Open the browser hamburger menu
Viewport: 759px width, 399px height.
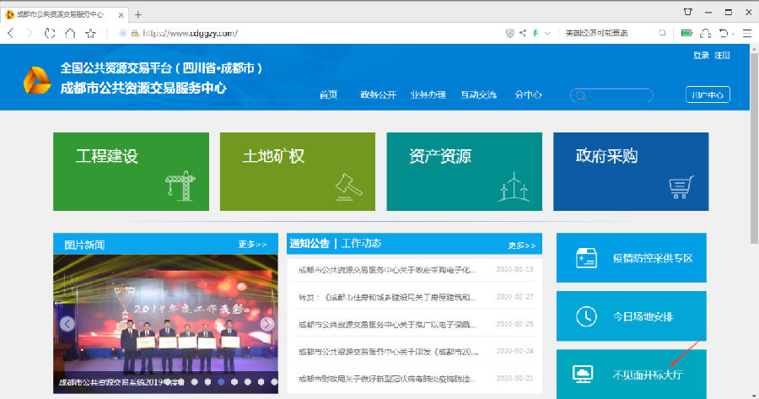[747, 33]
